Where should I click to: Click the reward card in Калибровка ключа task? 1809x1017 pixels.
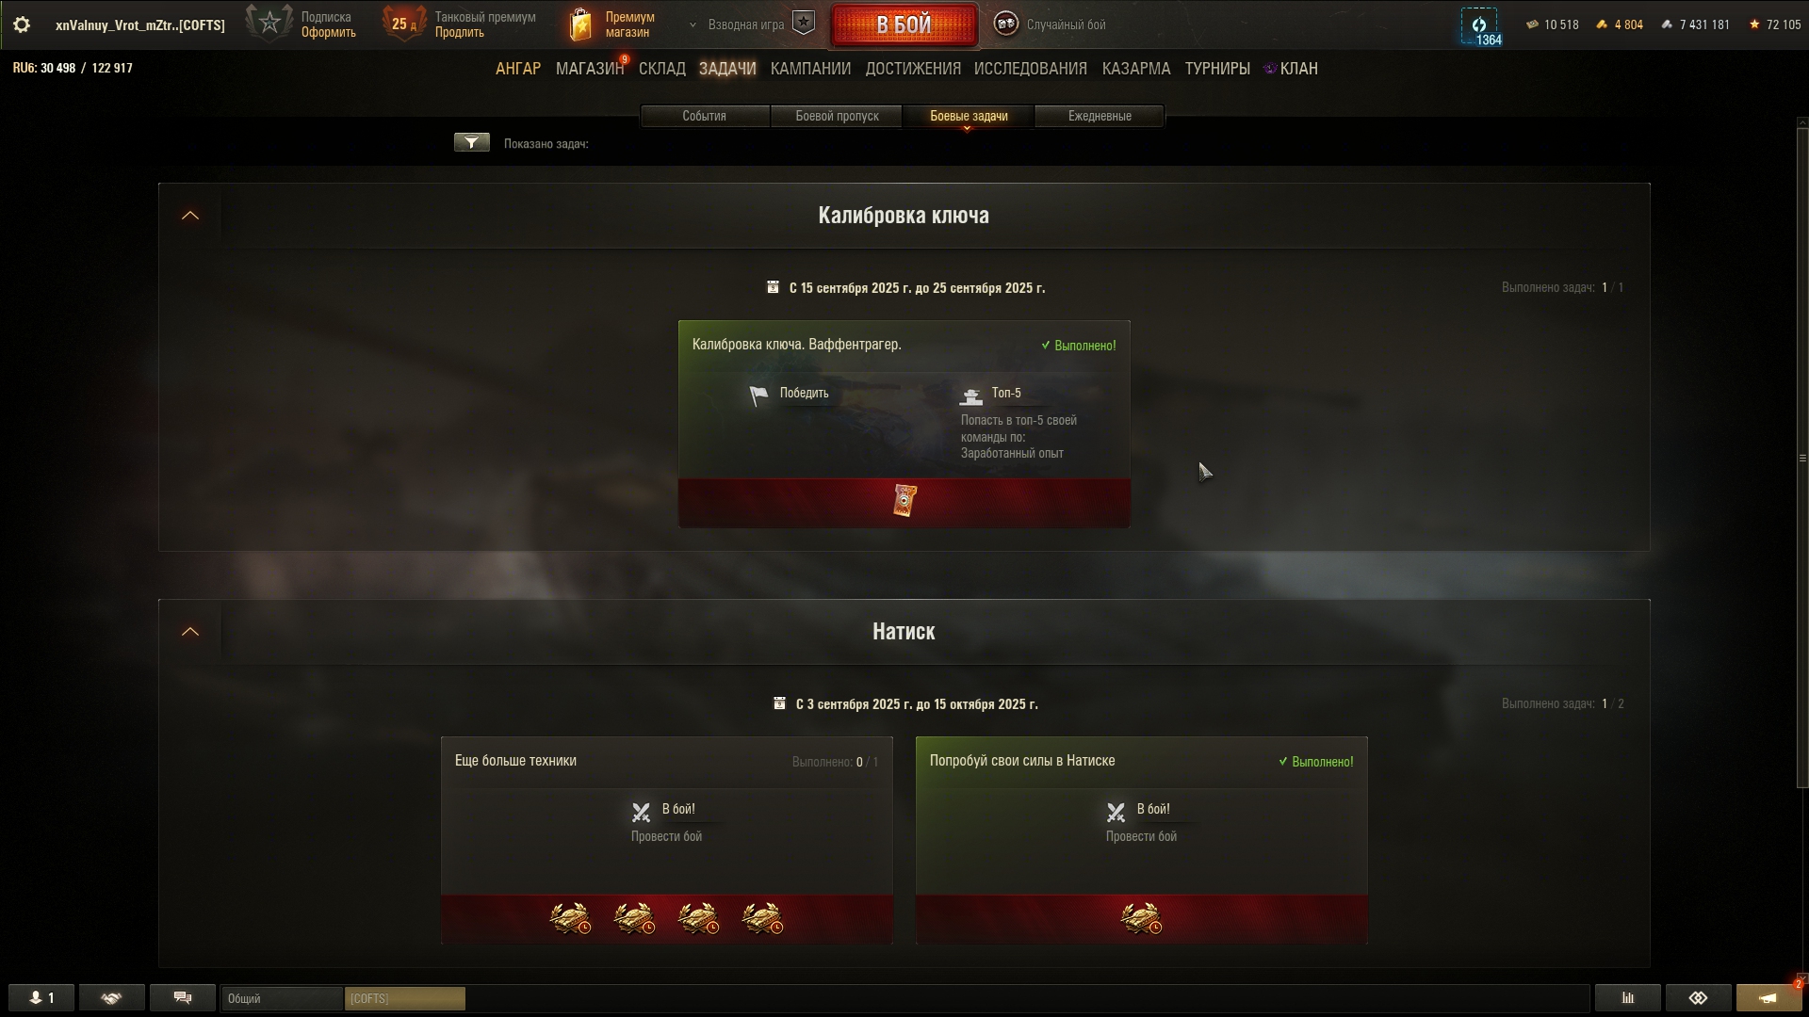pyautogui.click(x=904, y=501)
